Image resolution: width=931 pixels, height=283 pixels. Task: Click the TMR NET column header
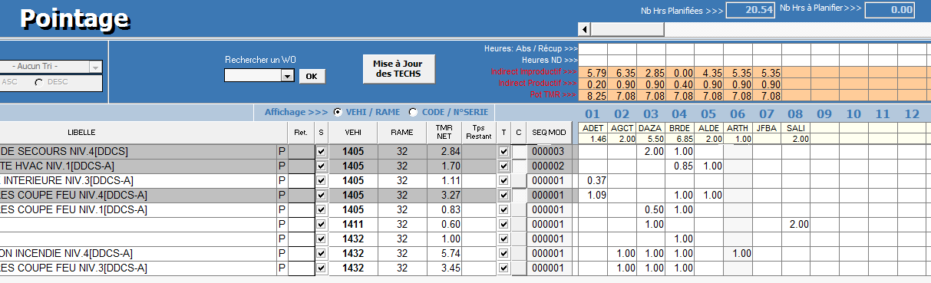coord(444,133)
